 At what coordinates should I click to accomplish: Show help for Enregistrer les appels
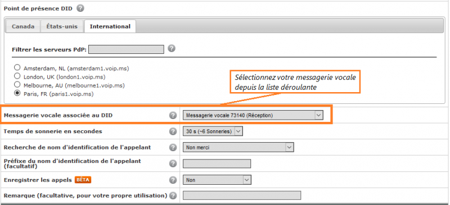pyautogui.click(x=173, y=180)
